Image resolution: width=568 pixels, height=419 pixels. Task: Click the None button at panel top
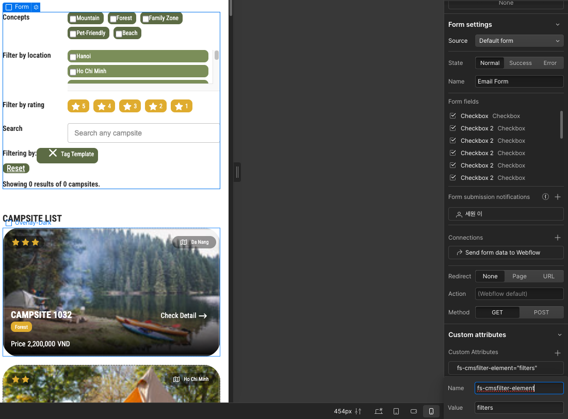coord(506,4)
